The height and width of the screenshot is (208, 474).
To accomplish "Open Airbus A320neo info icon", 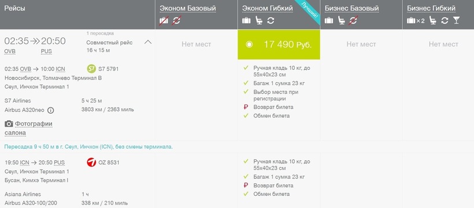I will point(51,110).
